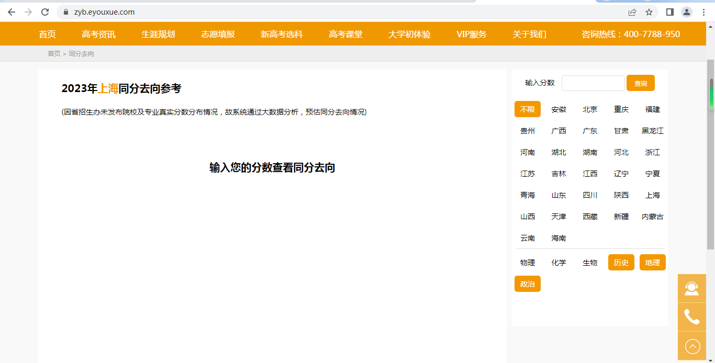
Task: Choose 北京 from the province list
Action: click(590, 109)
